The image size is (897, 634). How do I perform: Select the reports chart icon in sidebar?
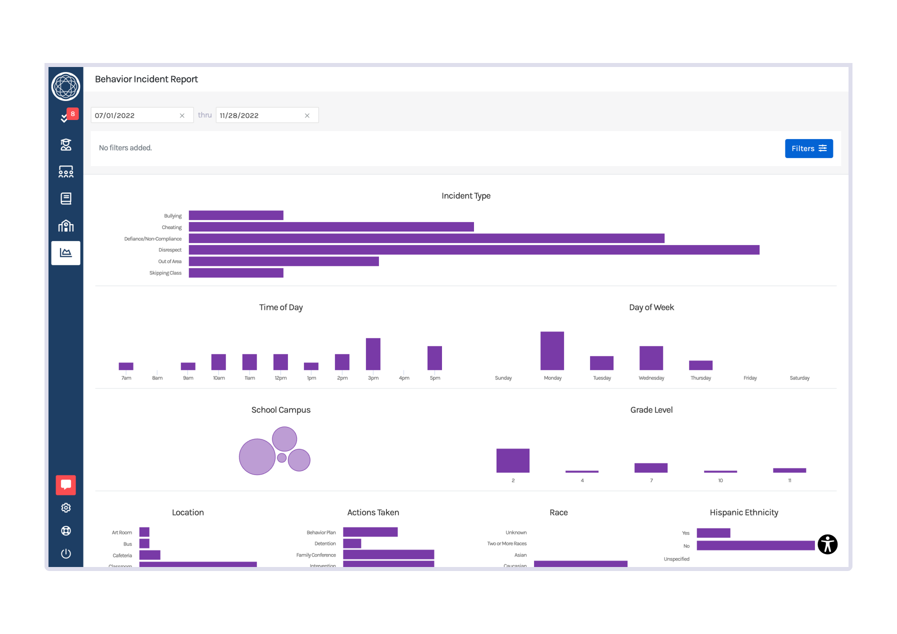pos(65,253)
